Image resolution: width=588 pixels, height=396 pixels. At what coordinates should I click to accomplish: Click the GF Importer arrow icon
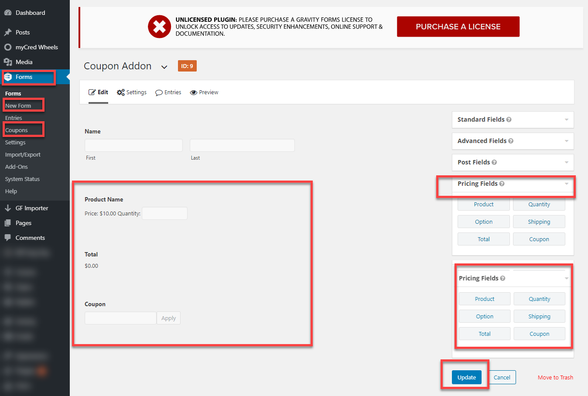click(x=8, y=208)
